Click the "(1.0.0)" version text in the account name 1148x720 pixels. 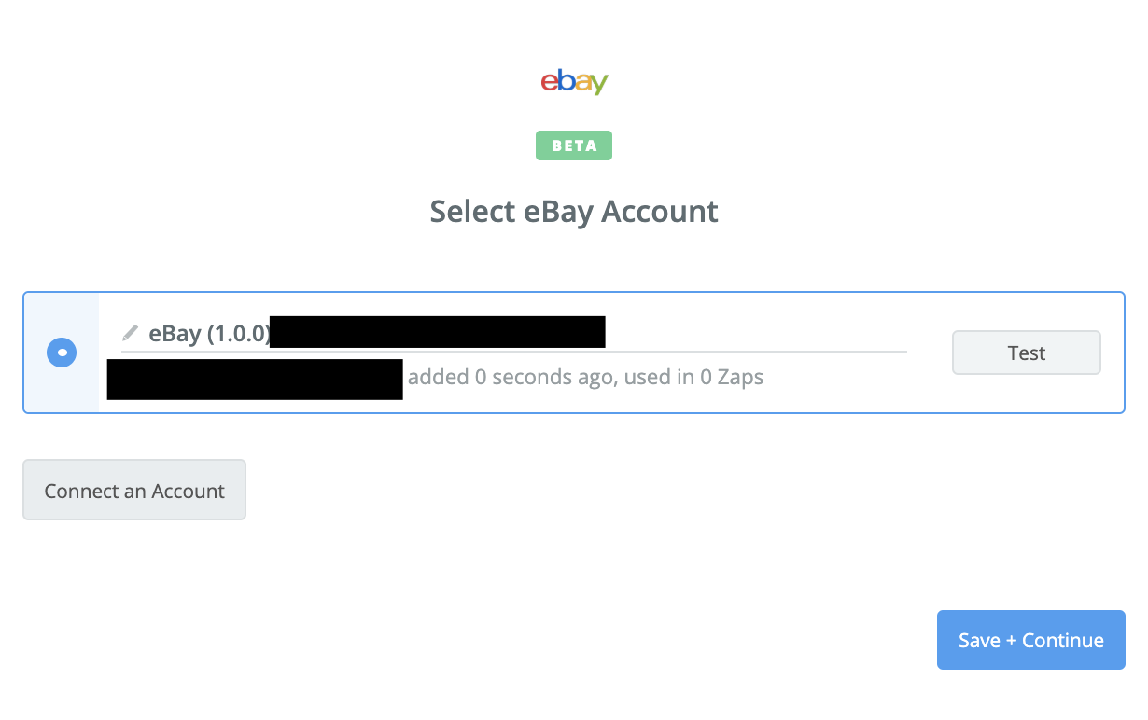point(238,333)
